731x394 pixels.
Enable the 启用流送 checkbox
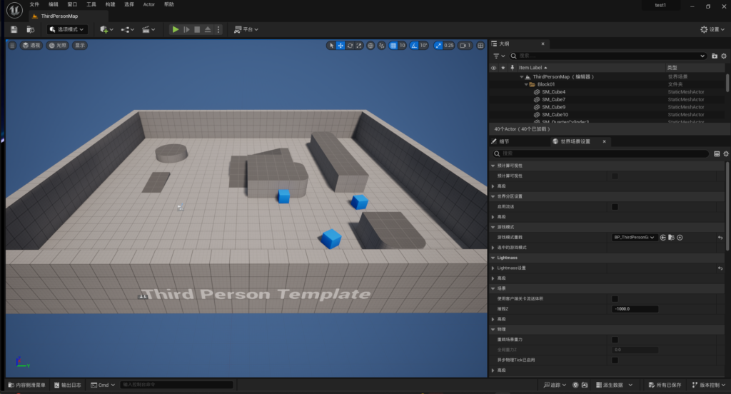point(615,206)
